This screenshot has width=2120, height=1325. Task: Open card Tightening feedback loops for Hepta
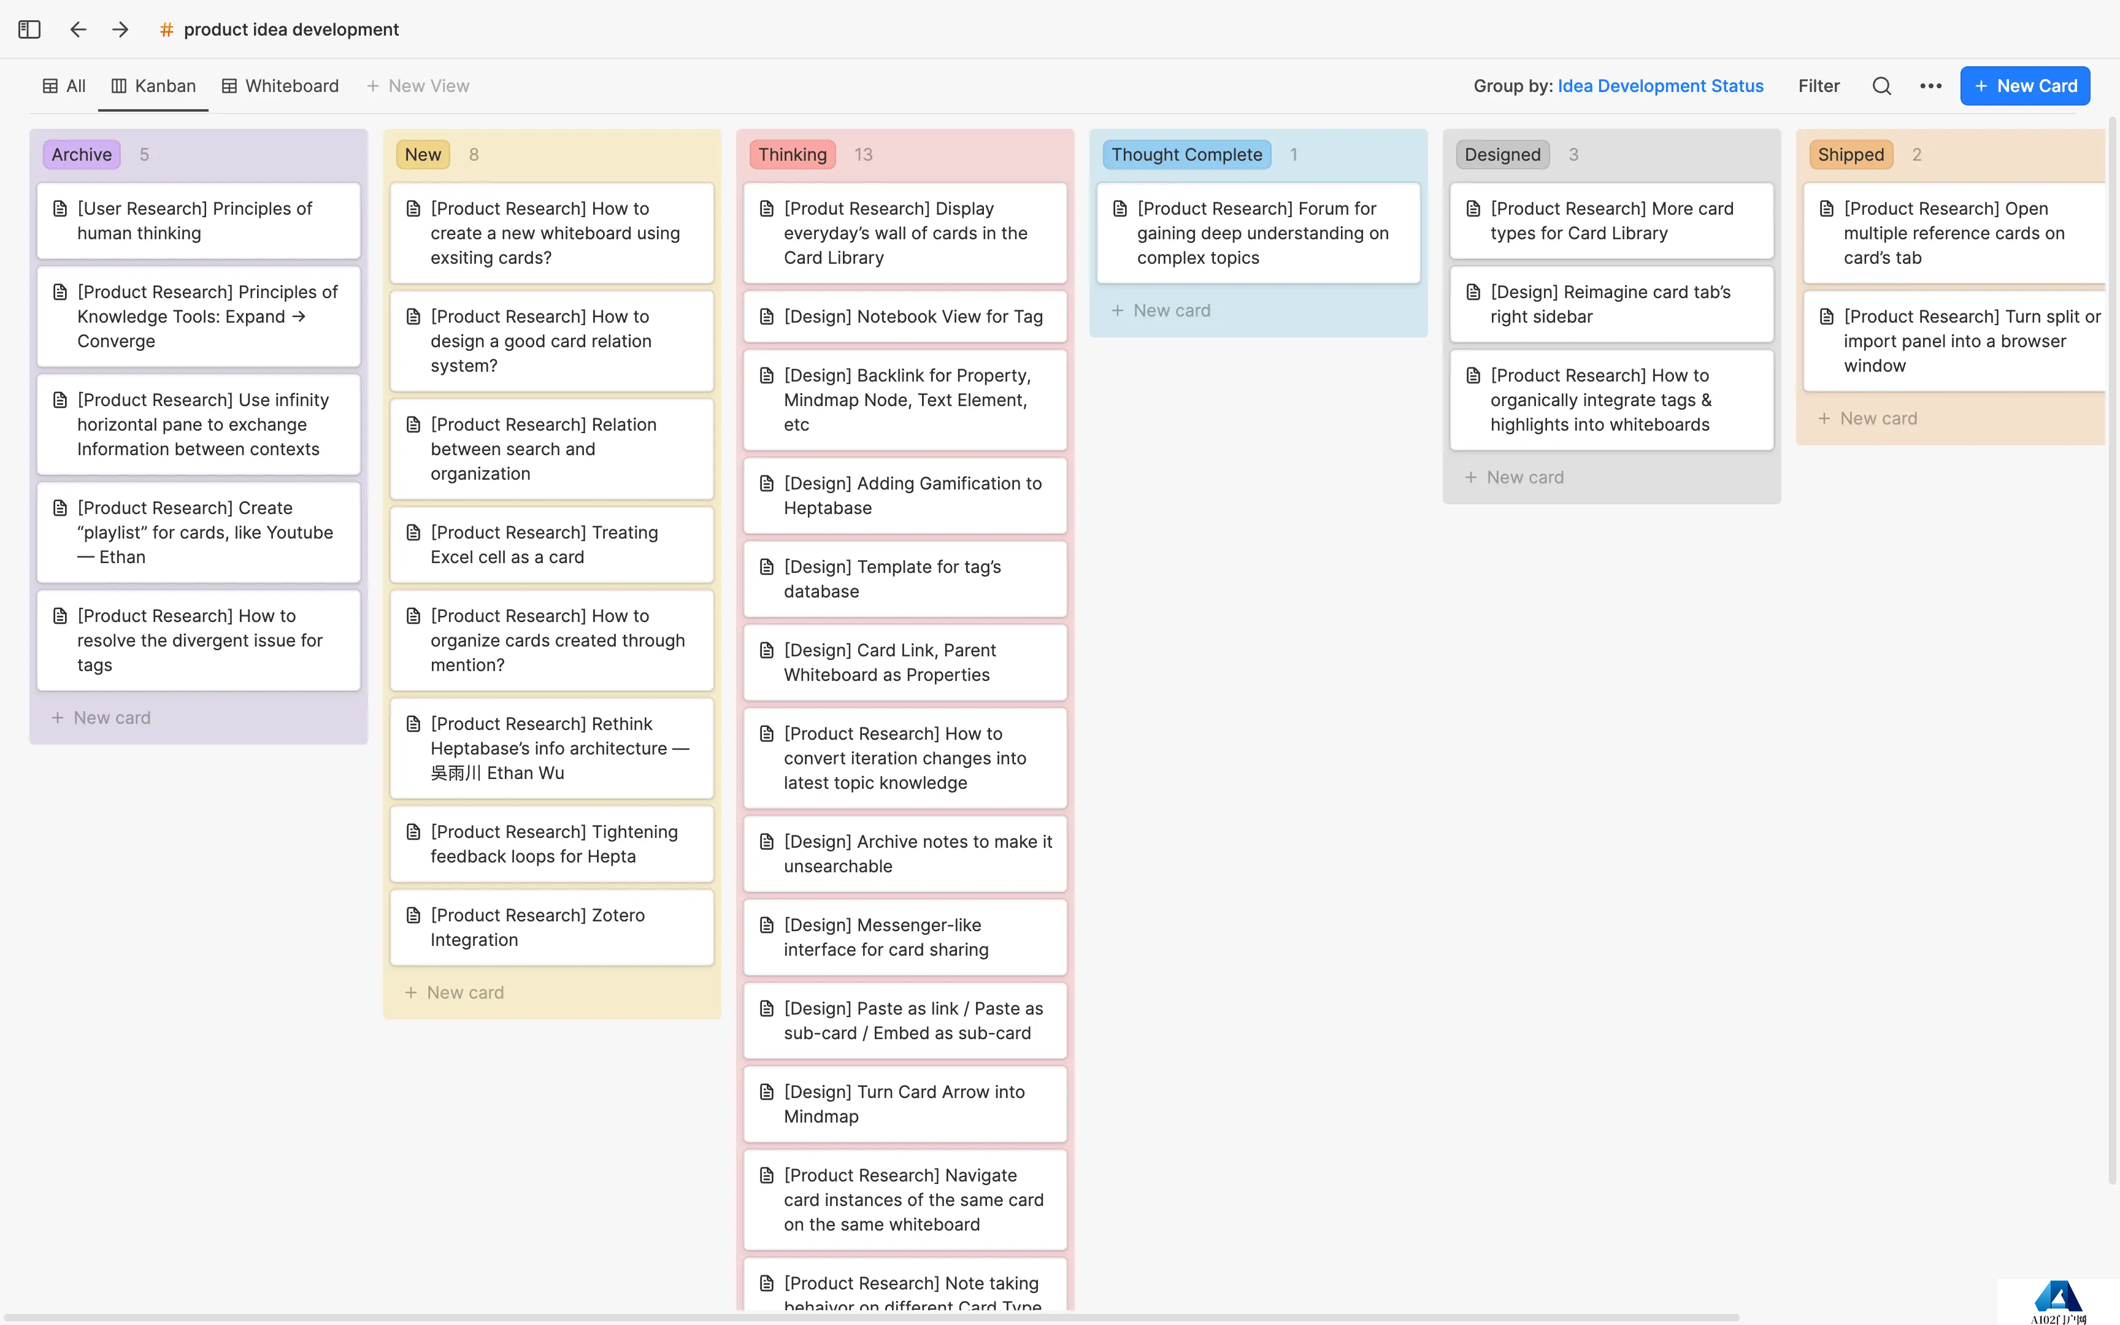[x=552, y=844]
